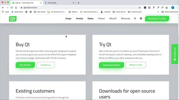The image size is (179, 100).
Task: Open Chrome three-dot menu
Action: click(177, 7)
